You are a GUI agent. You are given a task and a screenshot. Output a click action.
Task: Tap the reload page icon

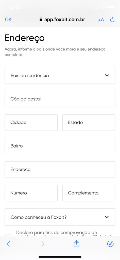(x=112, y=20)
